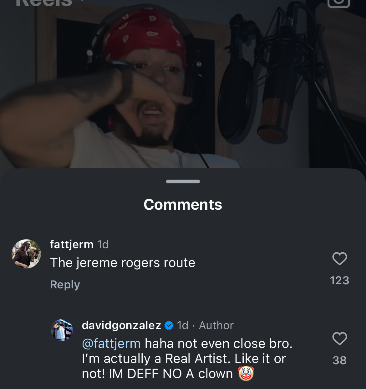
Task: Open the Reels header dropdown chevron
Action: tap(82, 1)
